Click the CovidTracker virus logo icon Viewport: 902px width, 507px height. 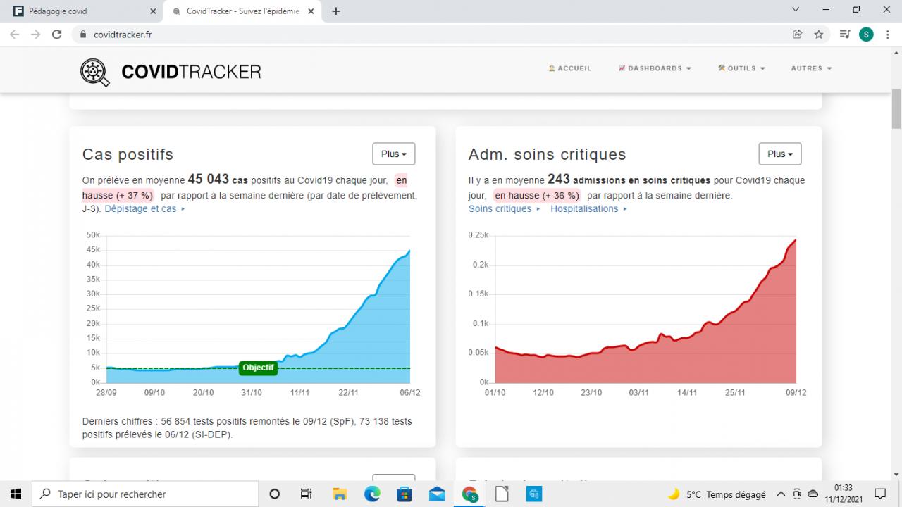pos(95,72)
